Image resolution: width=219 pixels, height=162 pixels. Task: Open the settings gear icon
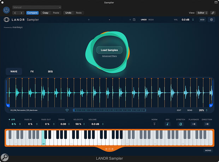(x=212, y=20)
